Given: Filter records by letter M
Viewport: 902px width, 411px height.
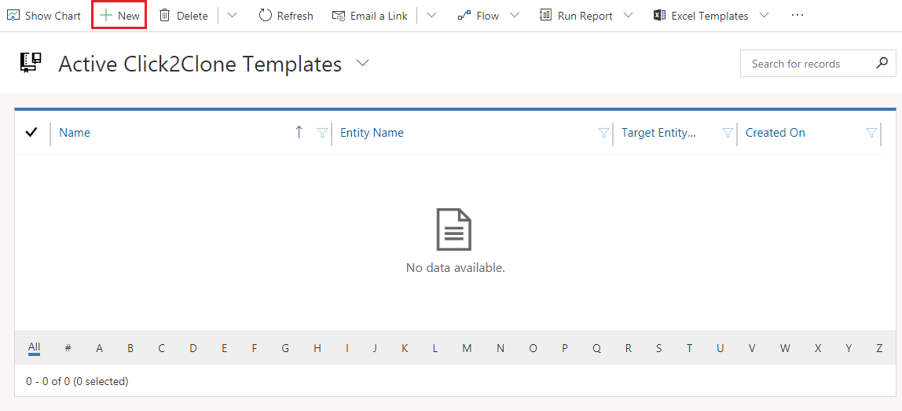Looking at the screenshot, I should 467,348.
